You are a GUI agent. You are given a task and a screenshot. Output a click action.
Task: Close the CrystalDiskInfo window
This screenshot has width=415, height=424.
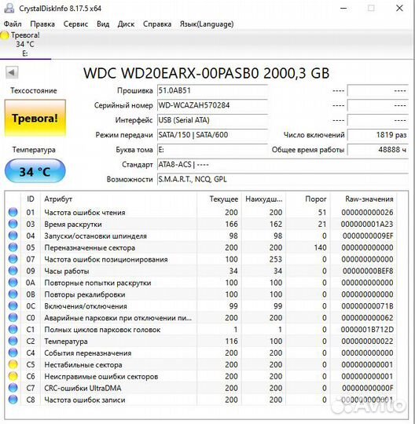point(399,8)
